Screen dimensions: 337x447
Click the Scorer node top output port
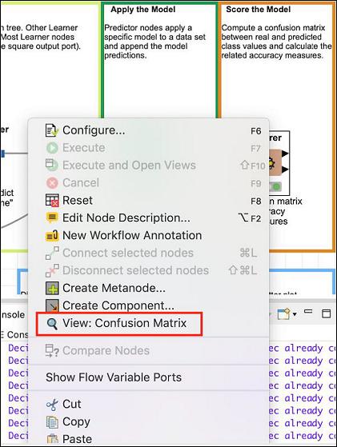tap(285, 154)
